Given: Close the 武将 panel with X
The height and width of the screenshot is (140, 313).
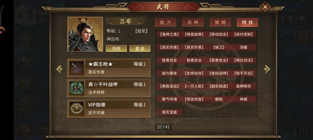Looking at the screenshot, I should [265, 7].
